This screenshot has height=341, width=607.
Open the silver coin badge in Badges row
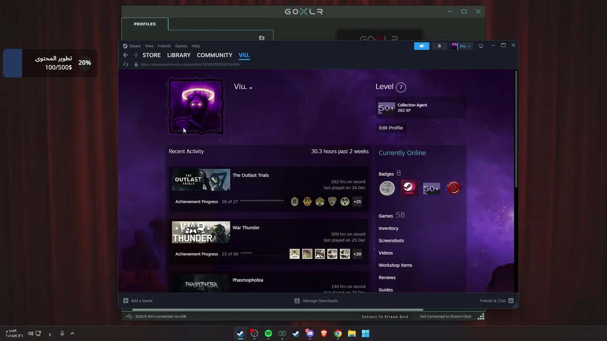click(x=387, y=188)
